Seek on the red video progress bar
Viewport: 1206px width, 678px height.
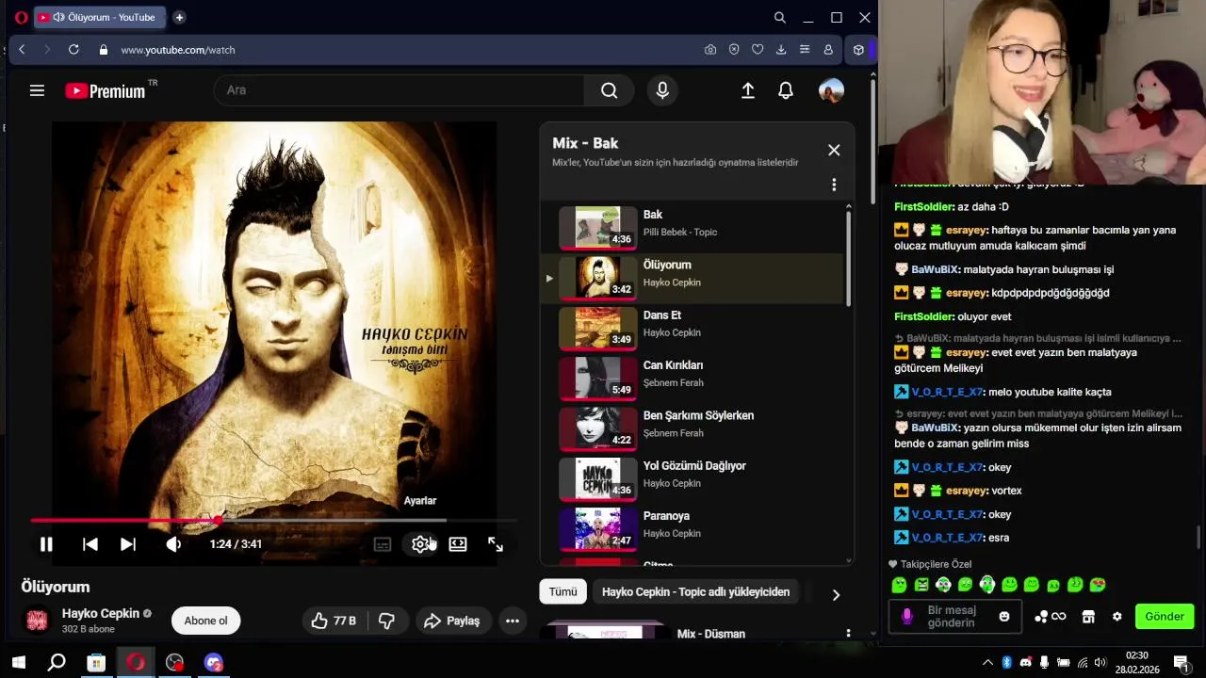coord(273,520)
